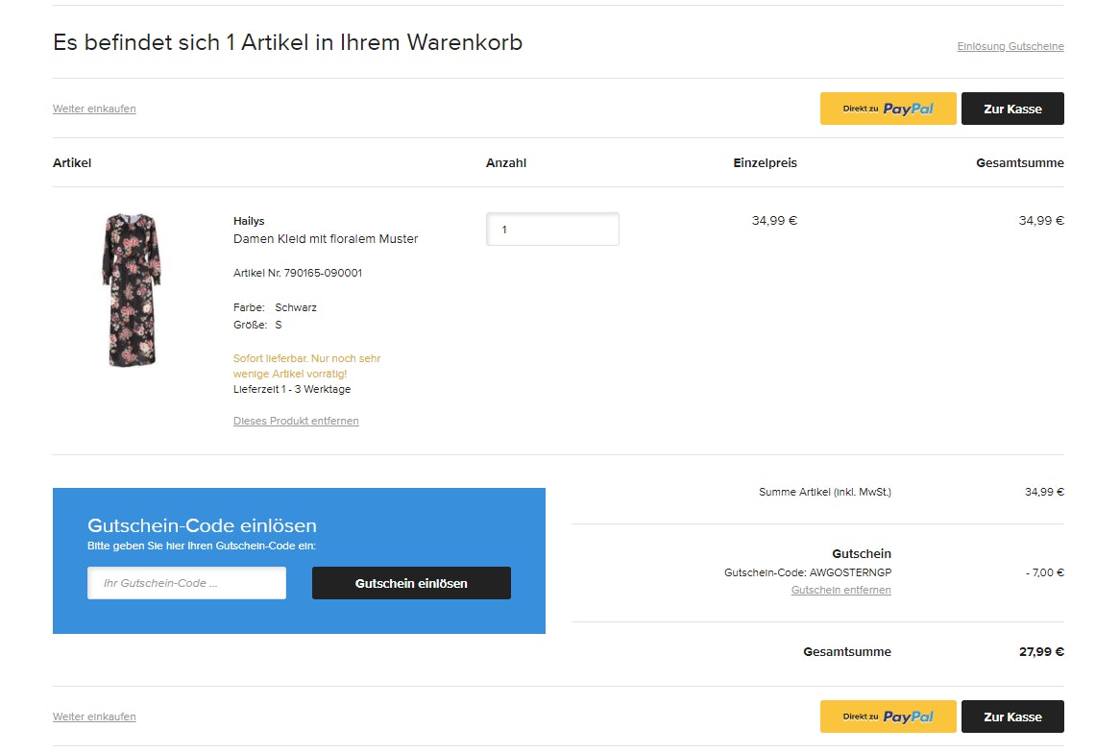Open the floral dress product thumbnail
This screenshot has height=753, width=1120.
132,290
